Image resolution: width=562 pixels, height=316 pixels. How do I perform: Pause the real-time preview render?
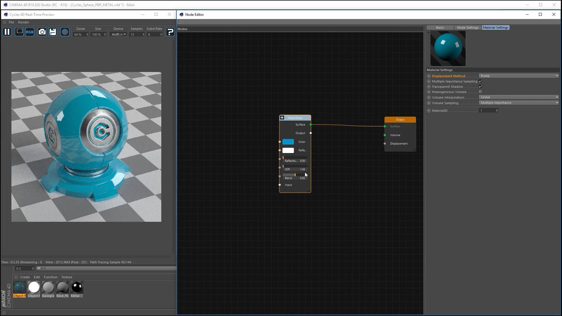coord(7,32)
